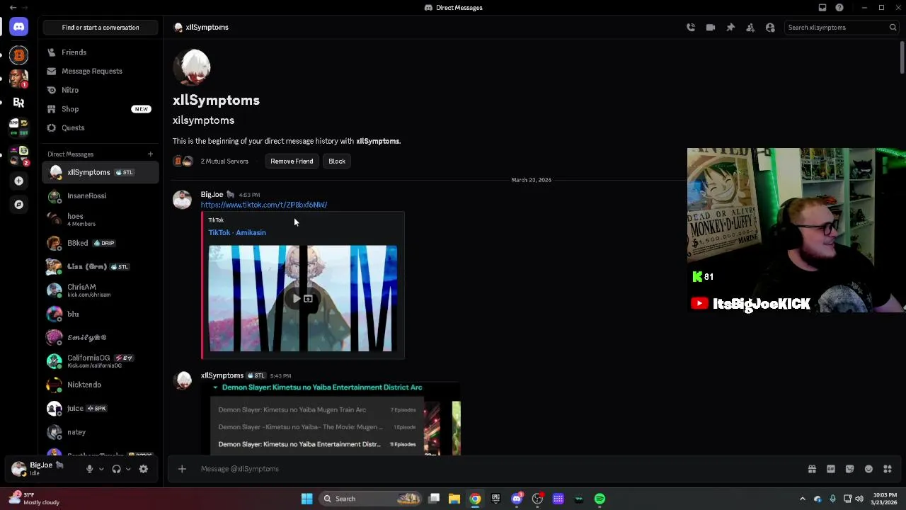Screen dimensions: 906x510
Task: Open Message Requests
Action: [x=101, y=71]
